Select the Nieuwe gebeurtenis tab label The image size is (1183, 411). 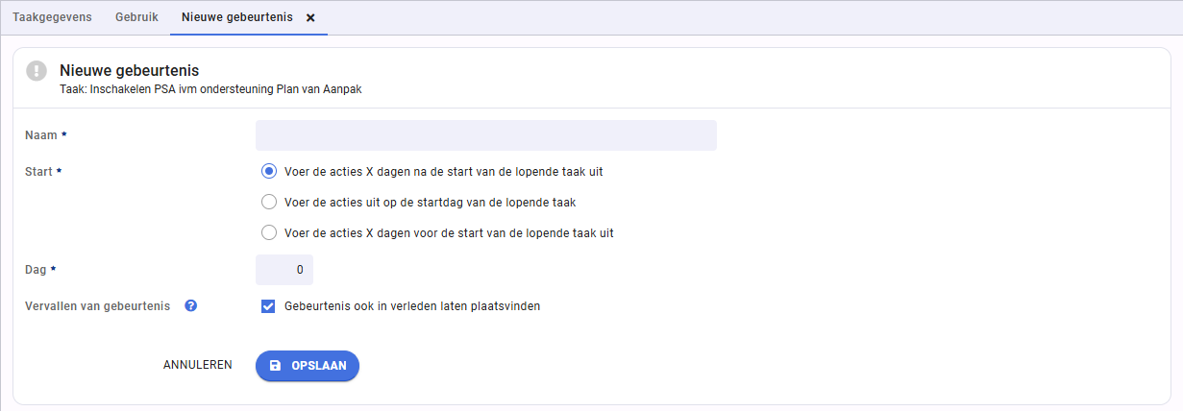(237, 17)
